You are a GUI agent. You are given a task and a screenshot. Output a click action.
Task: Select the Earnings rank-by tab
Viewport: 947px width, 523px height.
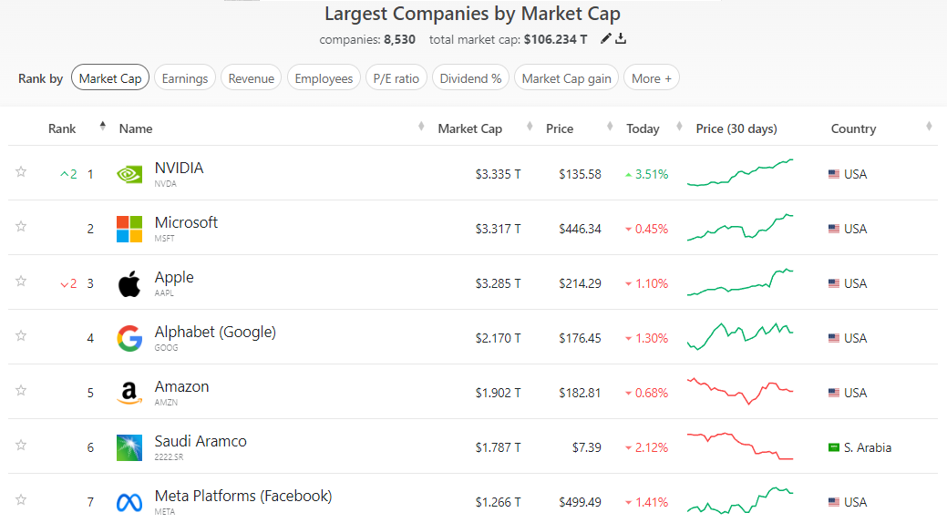(185, 78)
